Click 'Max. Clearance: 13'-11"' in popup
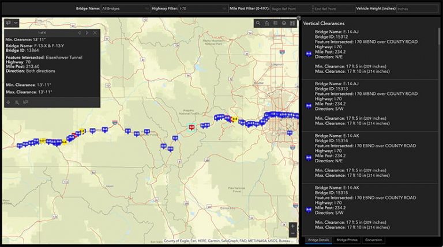Image resolution: width=443 pixels, height=247 pixels. pyautogui.click(x=29, y=92)
